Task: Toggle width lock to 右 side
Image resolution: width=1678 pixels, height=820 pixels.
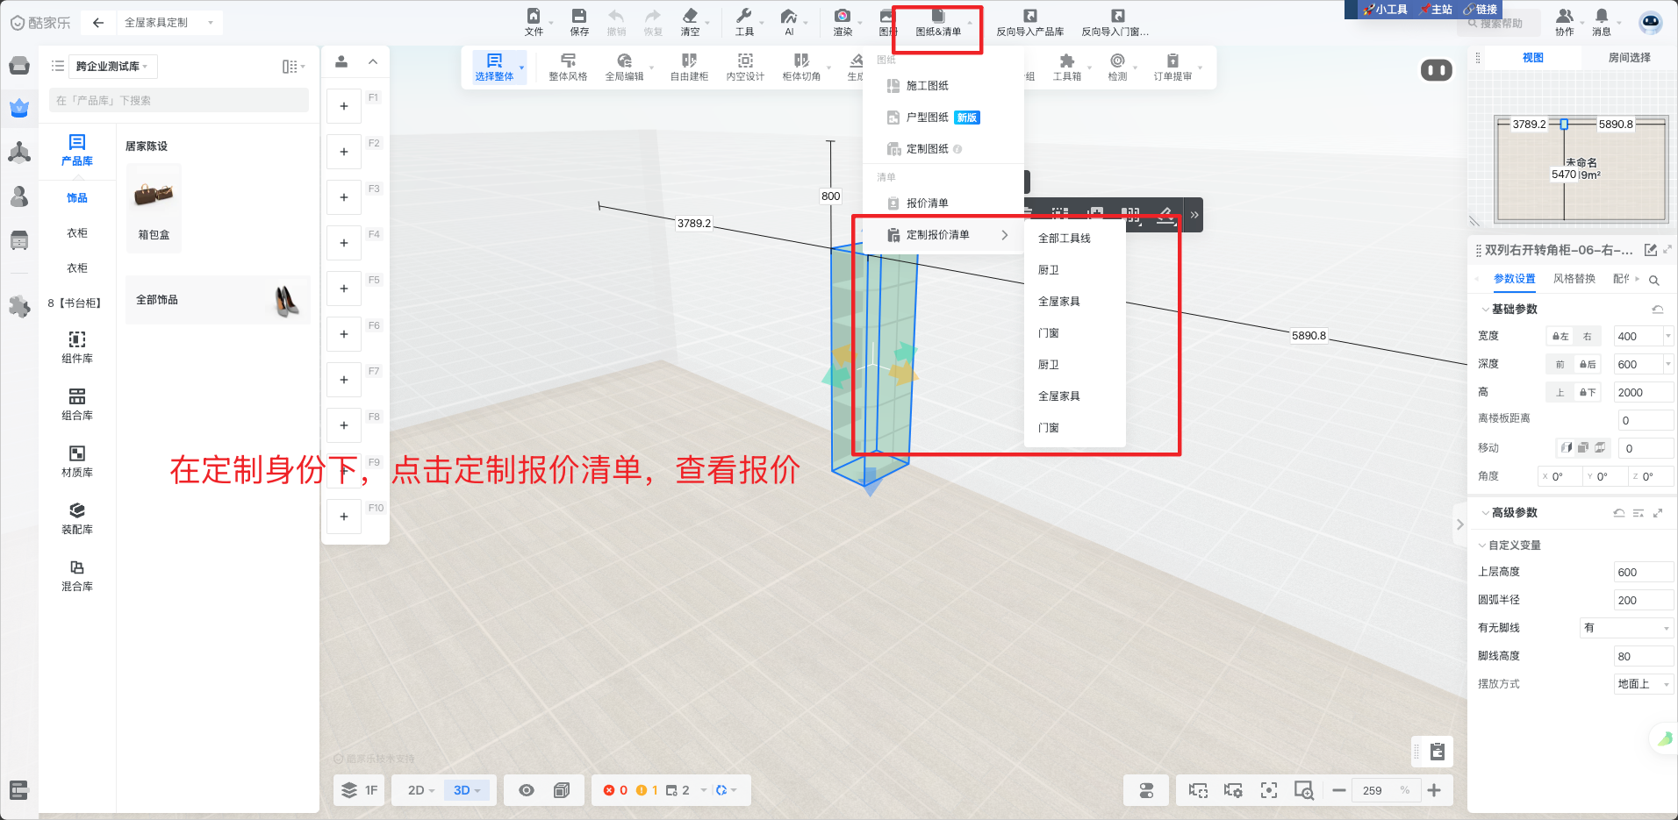Action: [1587, 337]
